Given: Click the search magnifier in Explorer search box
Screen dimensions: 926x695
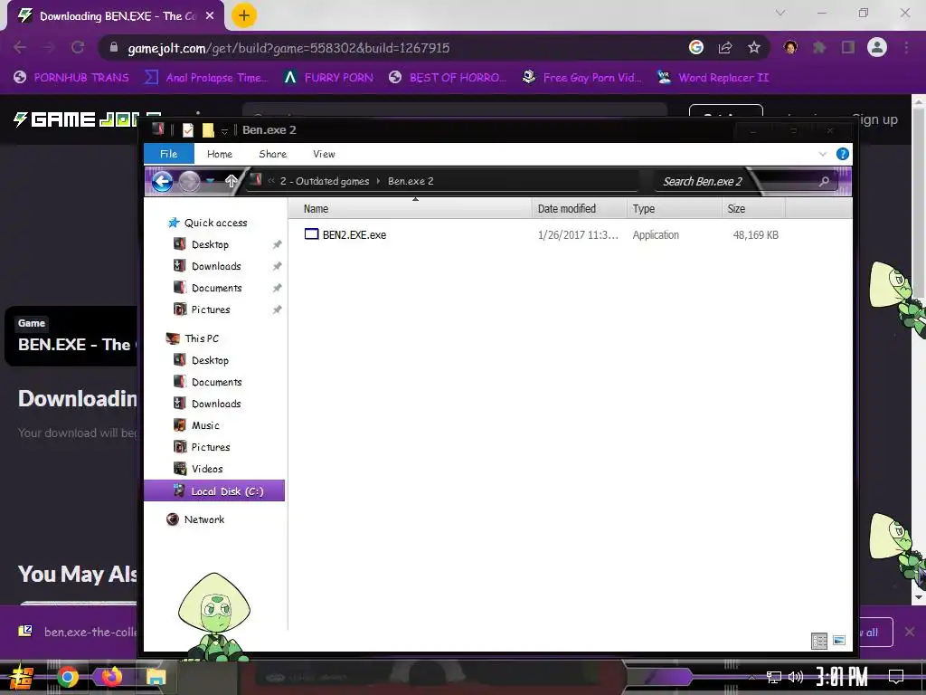Looking at the screenshot, I should point(824,181).
